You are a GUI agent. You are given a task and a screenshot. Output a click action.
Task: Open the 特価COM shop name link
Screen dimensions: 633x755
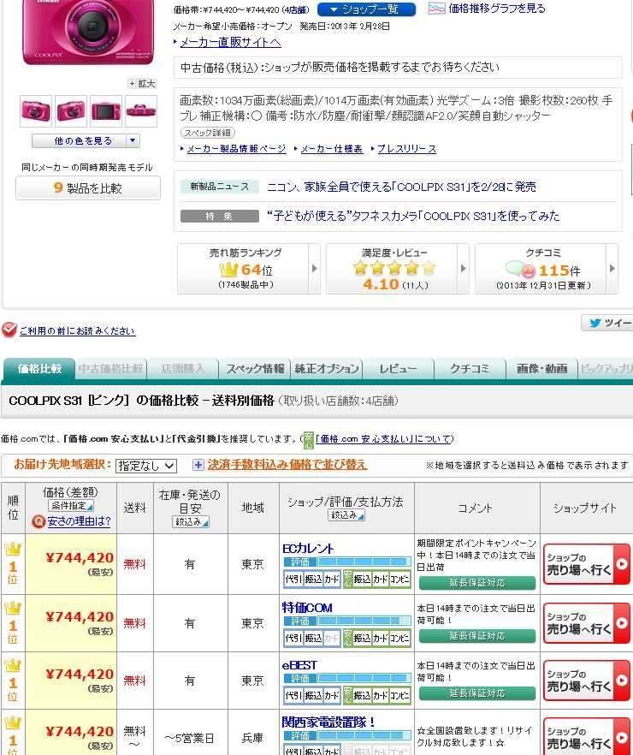pyautogui.click(x=307, y=608)
